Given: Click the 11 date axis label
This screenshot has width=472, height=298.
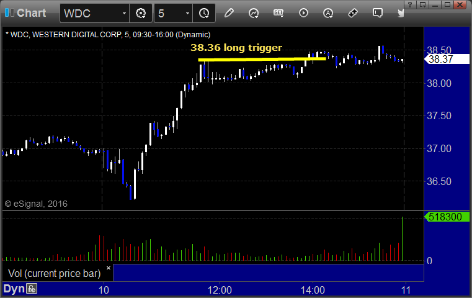Looking at the screenshot, I should tap(406, 290).
